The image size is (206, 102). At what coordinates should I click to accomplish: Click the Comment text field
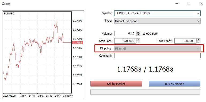pyautogui.click(x=157, y=56)
